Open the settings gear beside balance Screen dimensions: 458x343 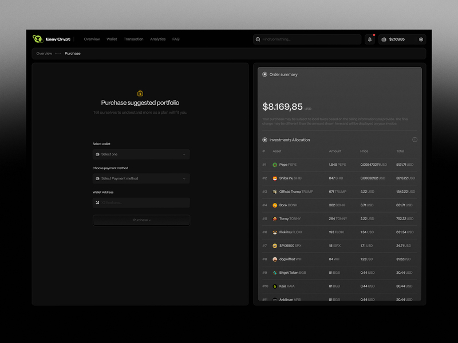click(x=421, y=39)
